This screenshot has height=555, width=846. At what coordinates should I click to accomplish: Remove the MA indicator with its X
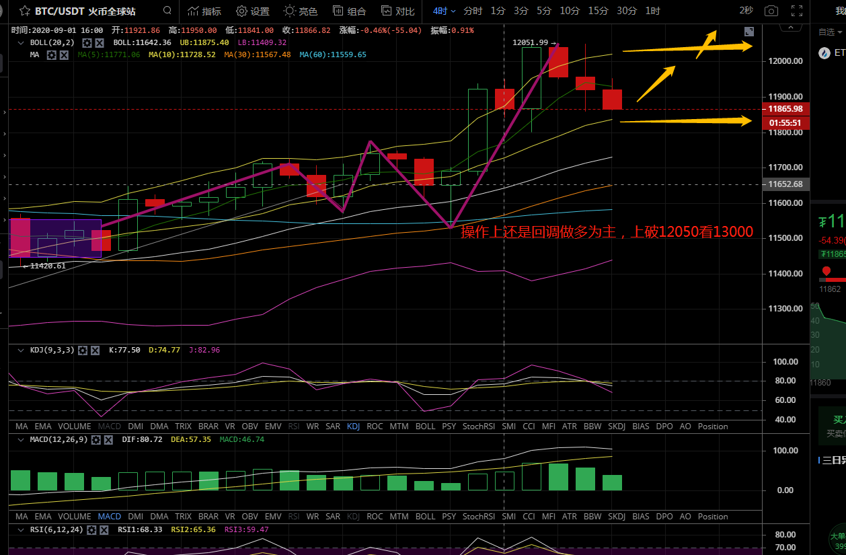pyautogui.click(x=64, y=54)
